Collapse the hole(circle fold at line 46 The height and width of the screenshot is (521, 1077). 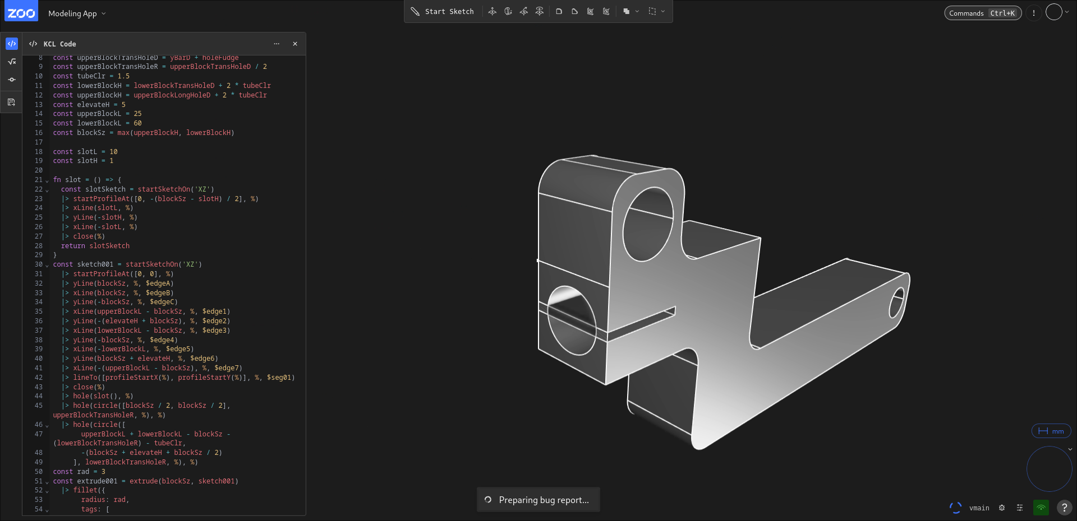[x=47, y=425]
